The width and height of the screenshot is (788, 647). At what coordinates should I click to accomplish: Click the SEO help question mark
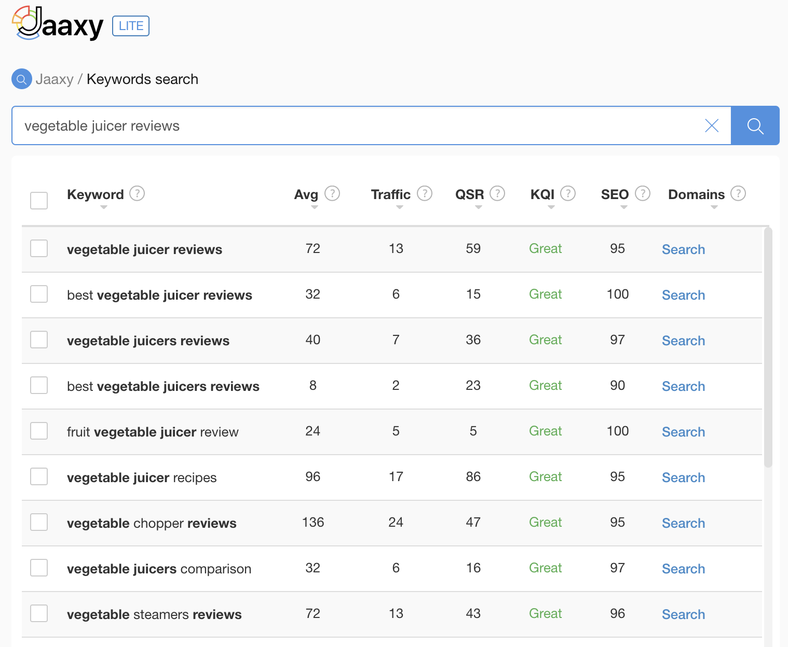click(x=643, y=193)
